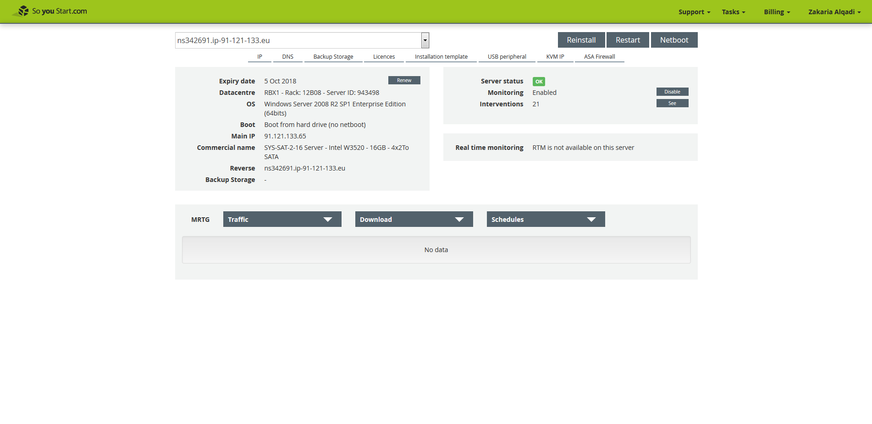
Task: Expand the MRTG Traffic dropdown
Action: coord(282,219)
